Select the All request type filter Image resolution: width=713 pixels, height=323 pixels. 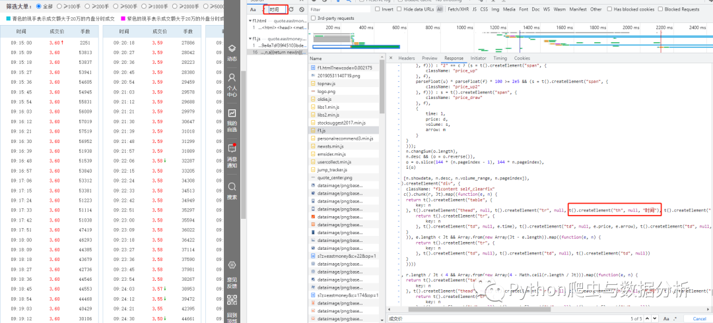point(439,9)
